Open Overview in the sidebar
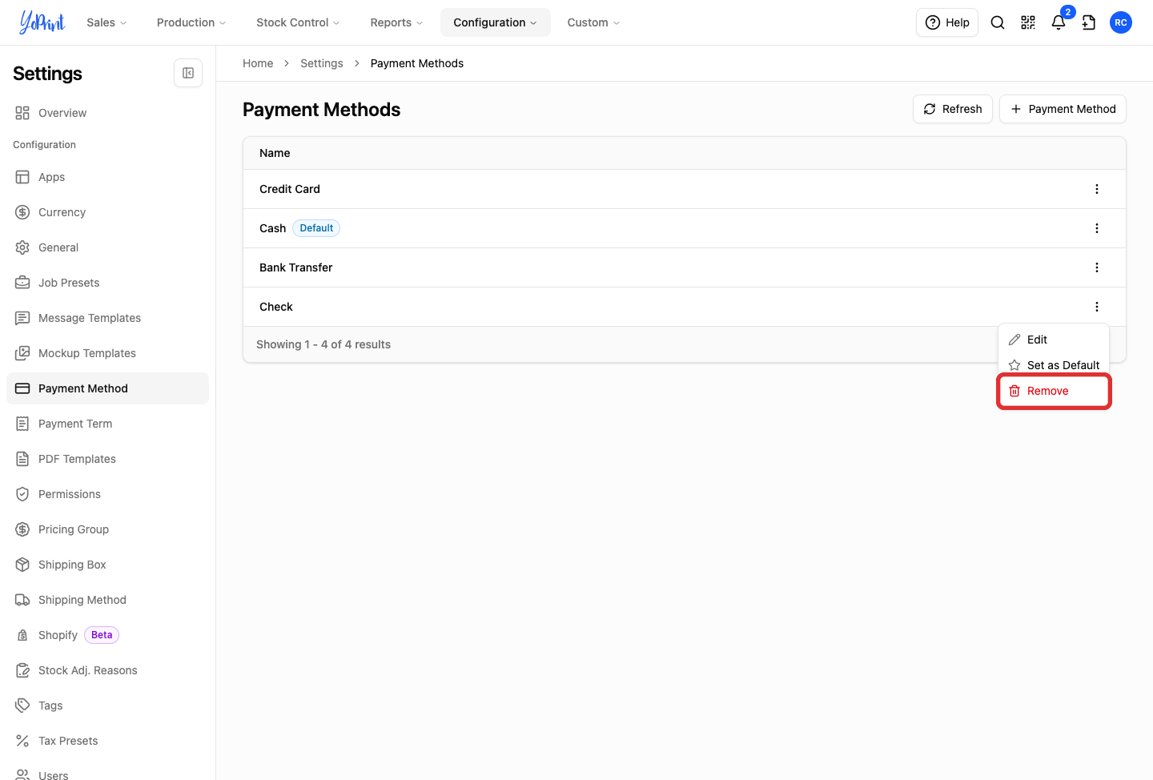This screenshot has width=1153, height=780. 107,113
